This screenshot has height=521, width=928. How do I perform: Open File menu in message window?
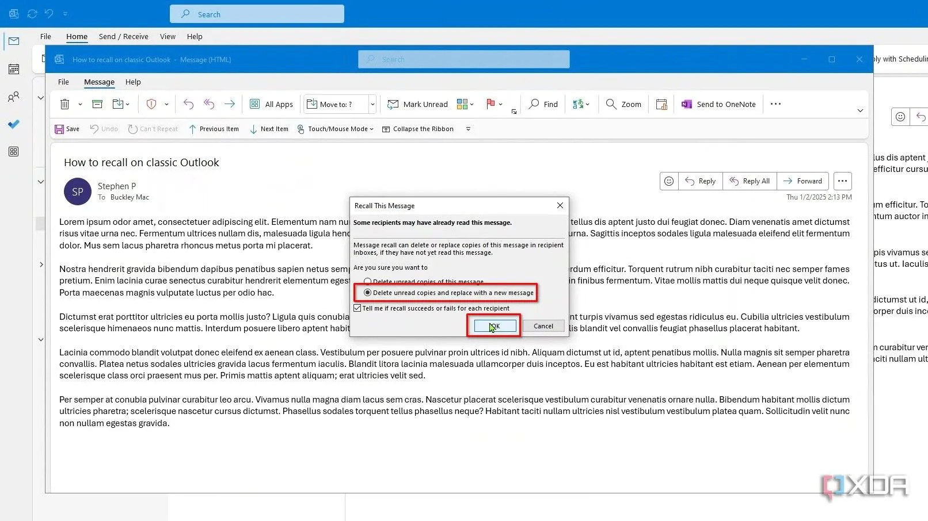(63, 82)
